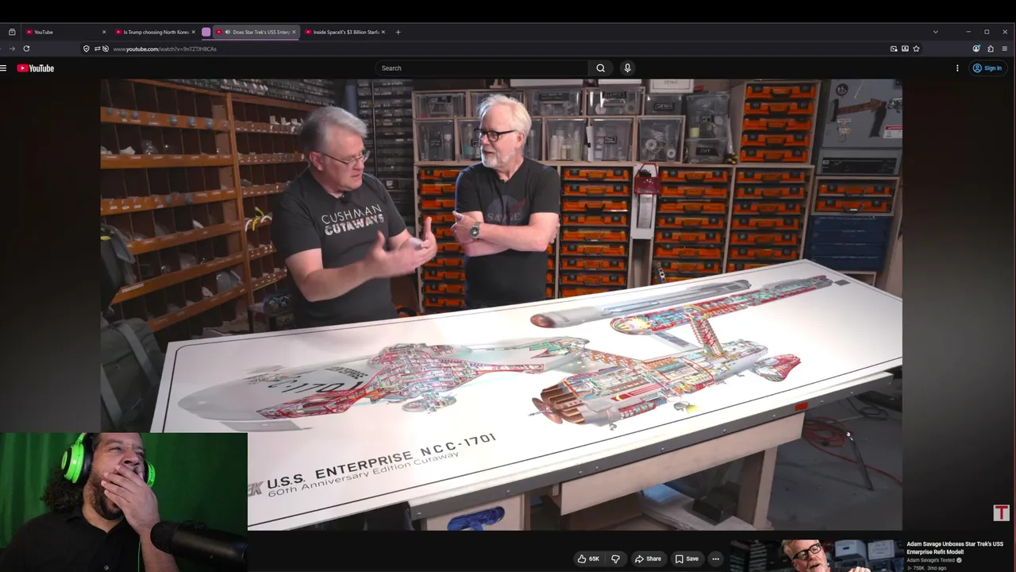Viewport: 1016px width, 572px height.
Task: Select the 'Does Star Trek's USS Enterprise' tab
Action: click(256, 32)
